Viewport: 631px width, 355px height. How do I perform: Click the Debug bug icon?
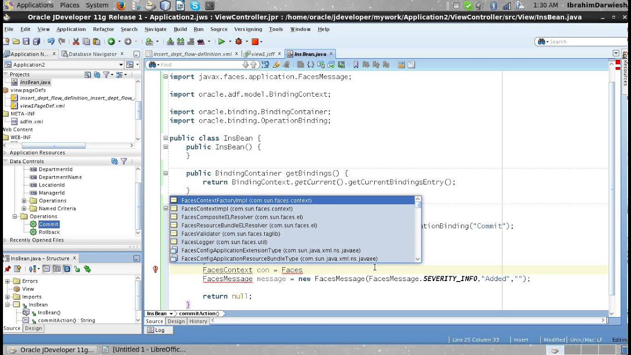click(x=239, y=41)
